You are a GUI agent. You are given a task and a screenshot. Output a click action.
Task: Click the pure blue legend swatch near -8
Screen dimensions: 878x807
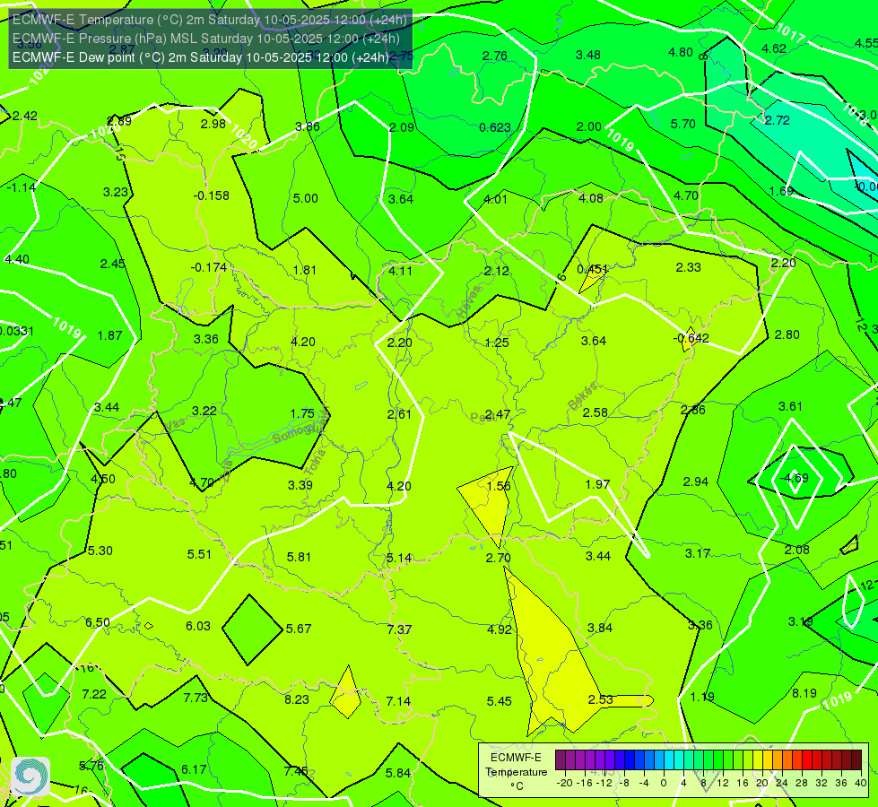(x=630, y=760)
